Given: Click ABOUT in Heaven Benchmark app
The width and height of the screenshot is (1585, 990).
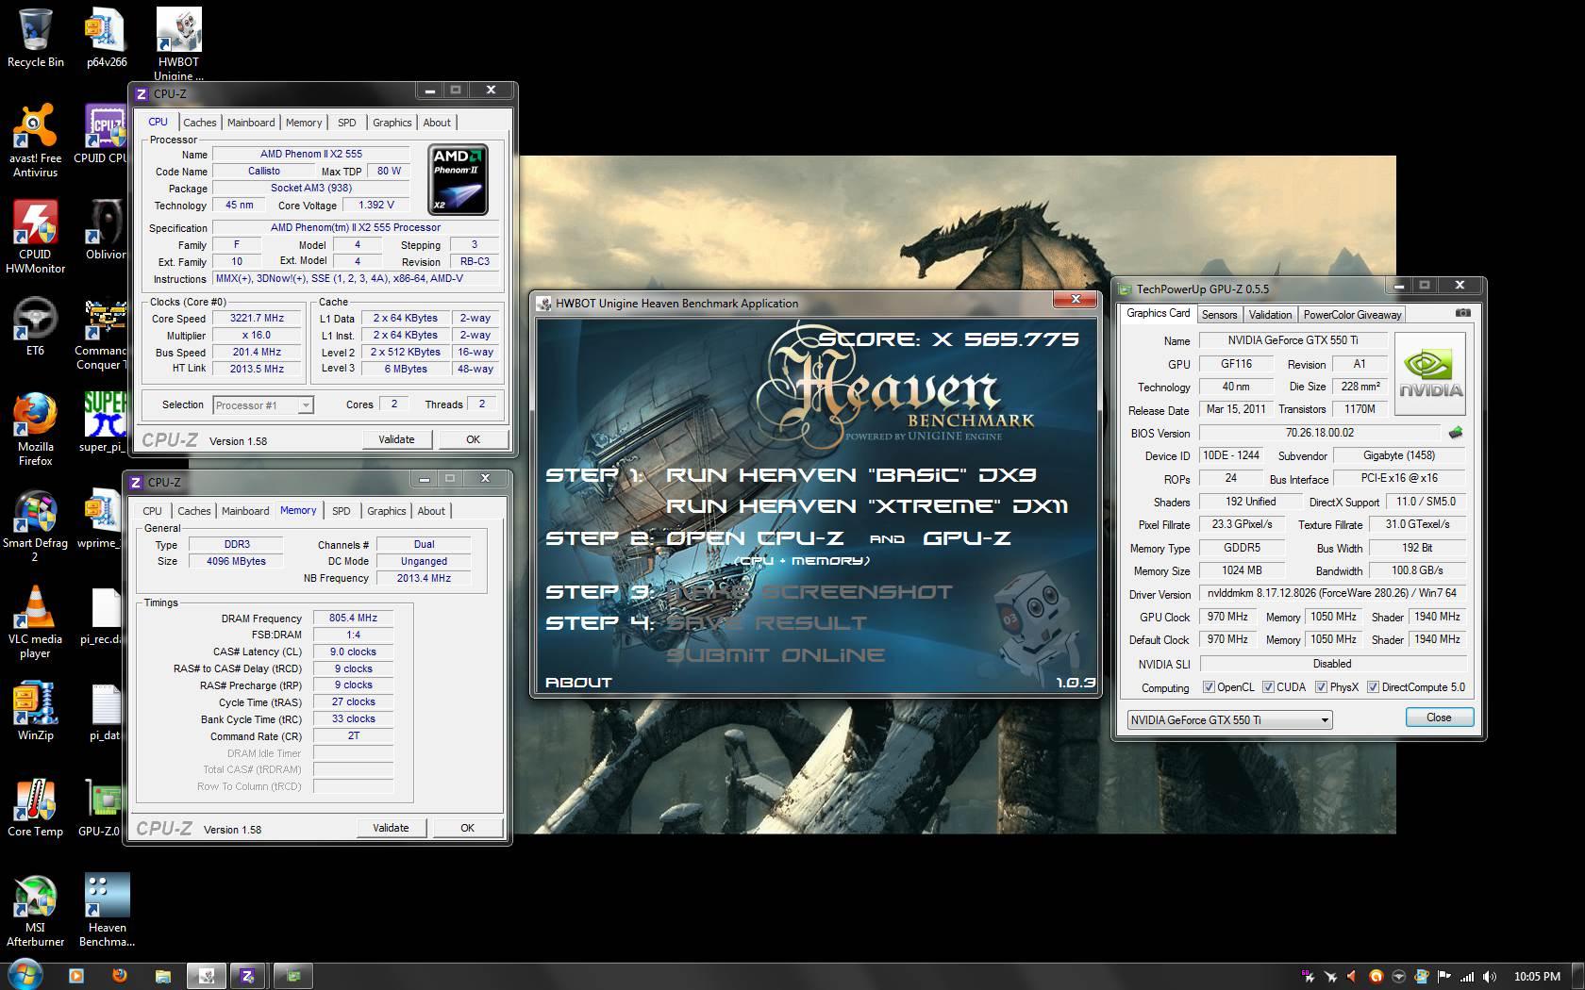Looking at the screenshot, I should [x=579, y=683].
